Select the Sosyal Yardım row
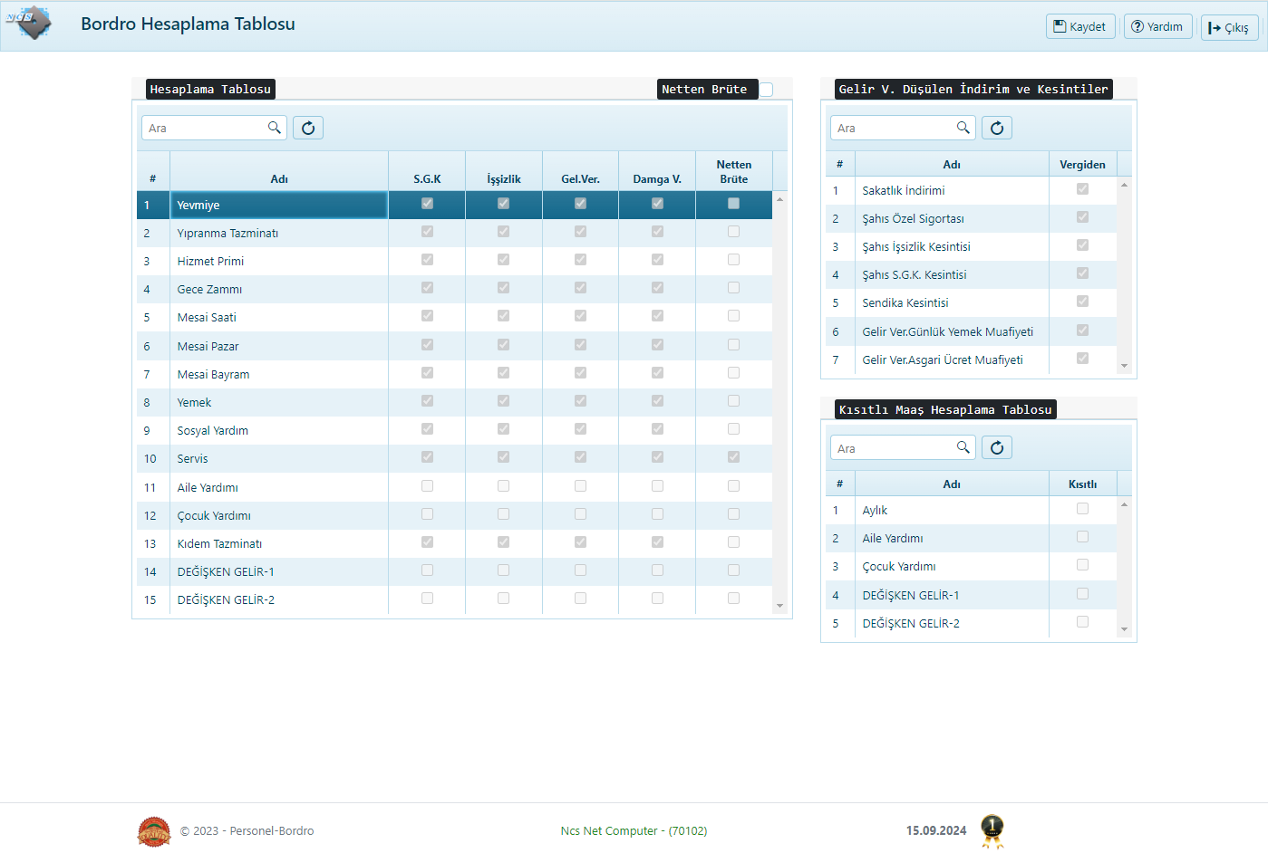The image size is (1268, 853). (455, 430)
